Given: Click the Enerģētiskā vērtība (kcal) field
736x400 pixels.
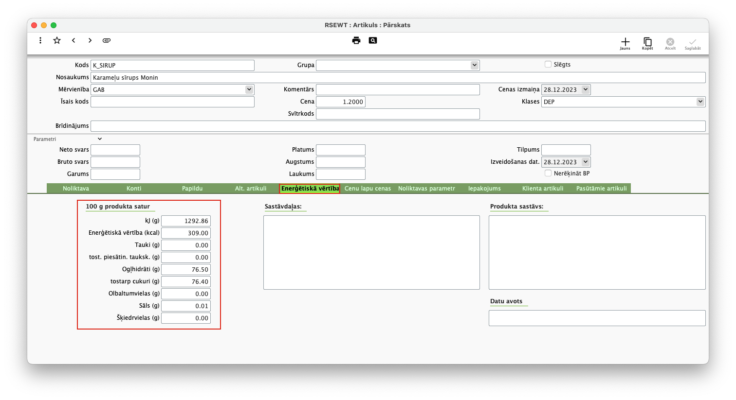Looking at the screenshot, I should coord(186,233).
